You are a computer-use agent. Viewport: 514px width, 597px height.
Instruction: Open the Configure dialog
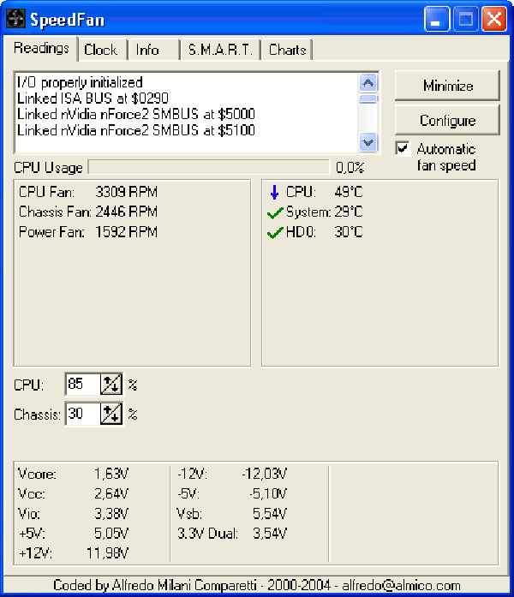448,120
